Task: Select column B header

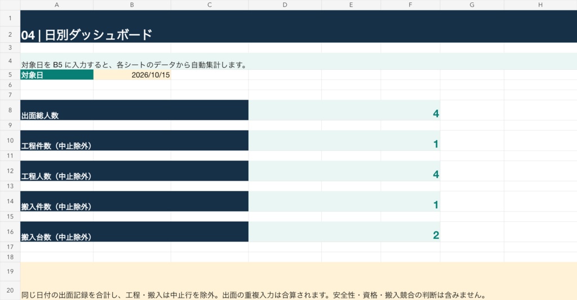Action: [x=132, y=5]
